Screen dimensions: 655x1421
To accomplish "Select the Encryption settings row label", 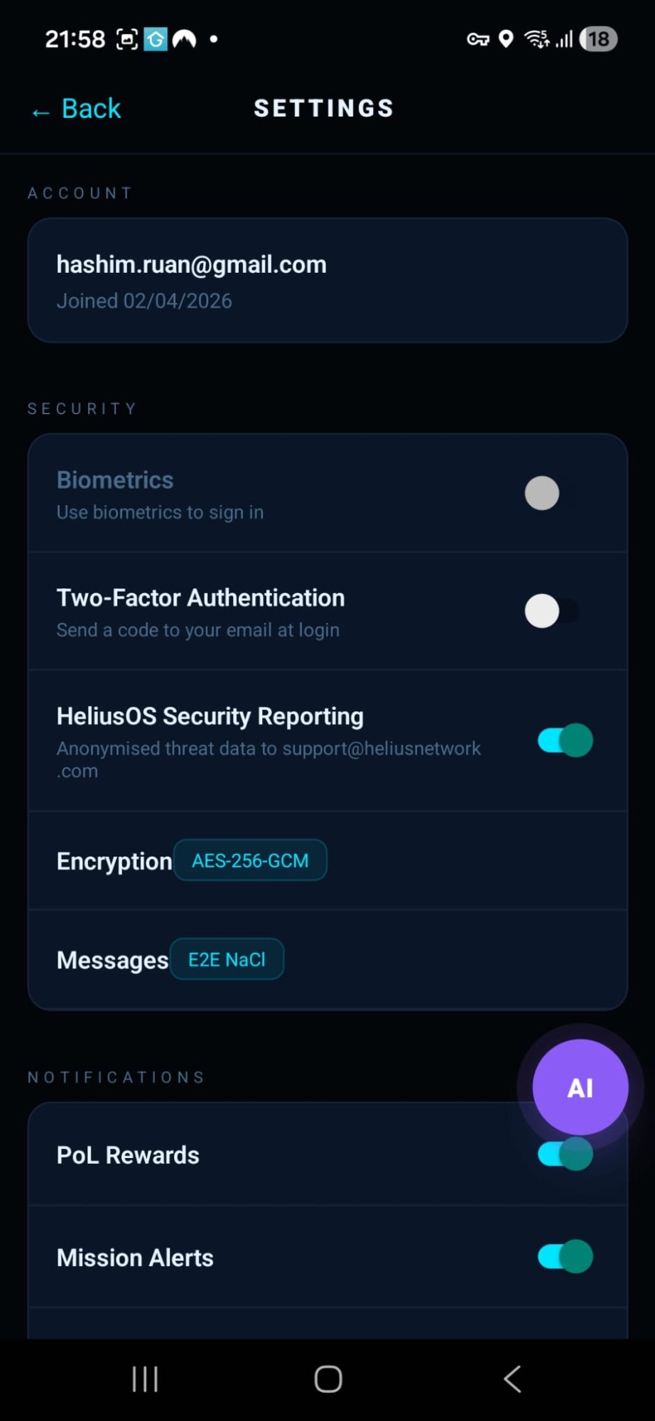I will pos(114,861).
